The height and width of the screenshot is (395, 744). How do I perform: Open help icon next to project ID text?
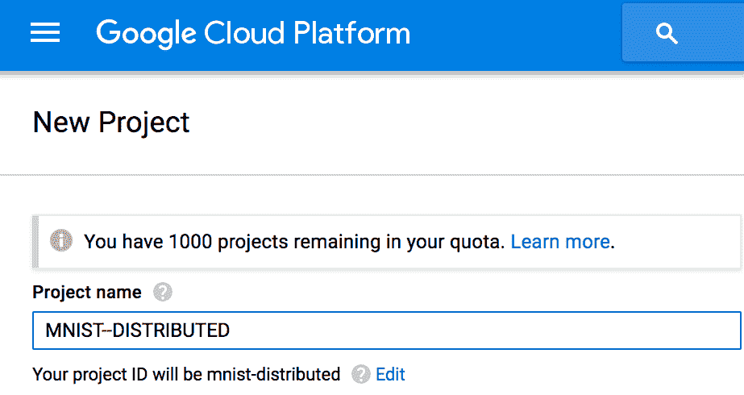tap(361, 374)
